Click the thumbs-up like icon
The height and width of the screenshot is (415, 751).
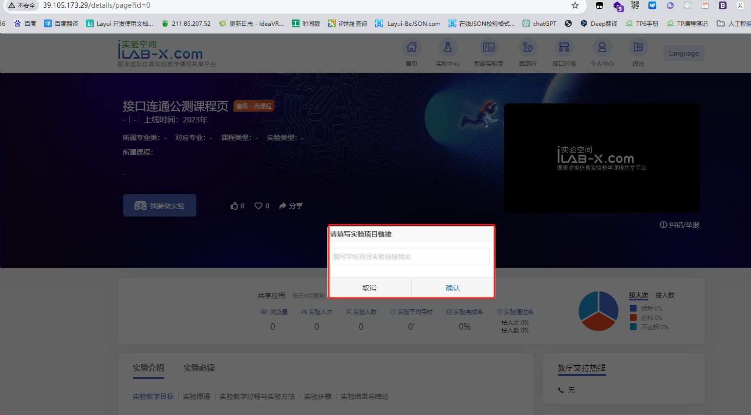[x=234, y=206]
